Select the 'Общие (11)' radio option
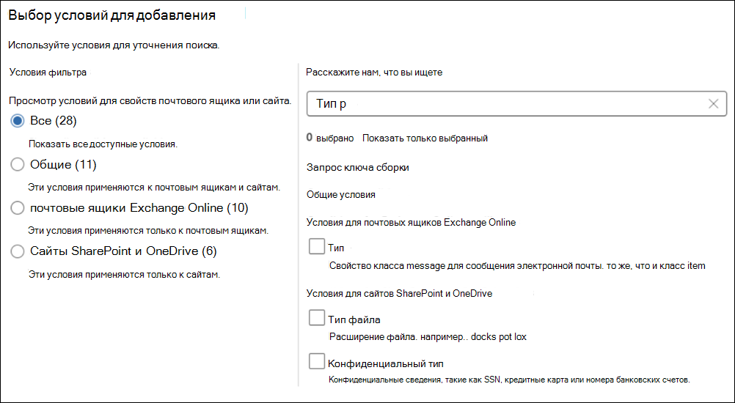This screenshot has height=403, width=735. [18, 164]
